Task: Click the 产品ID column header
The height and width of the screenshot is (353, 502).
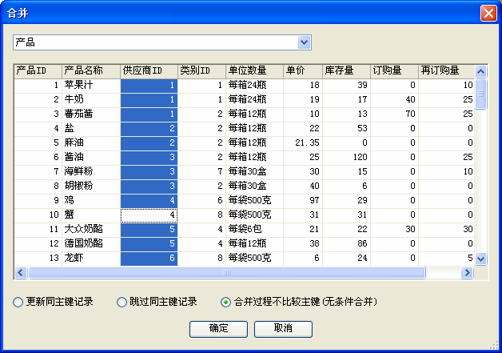Action: tap(38, 70)
